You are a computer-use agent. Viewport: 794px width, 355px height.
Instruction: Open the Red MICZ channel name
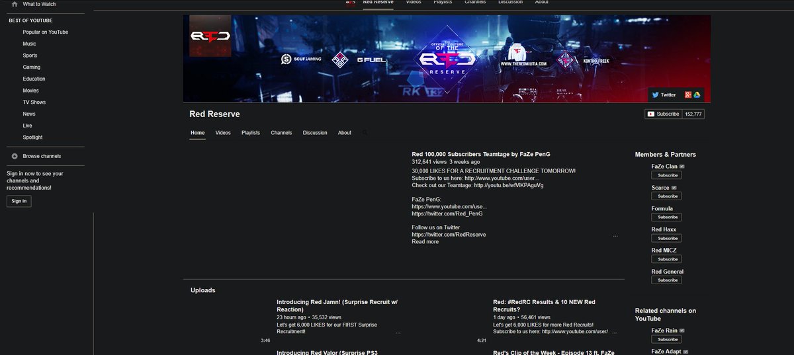click(664, 251)
